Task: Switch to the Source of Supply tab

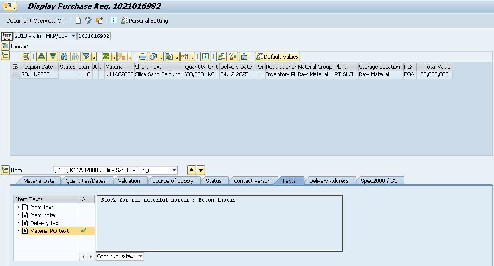Action: [173, 181]
